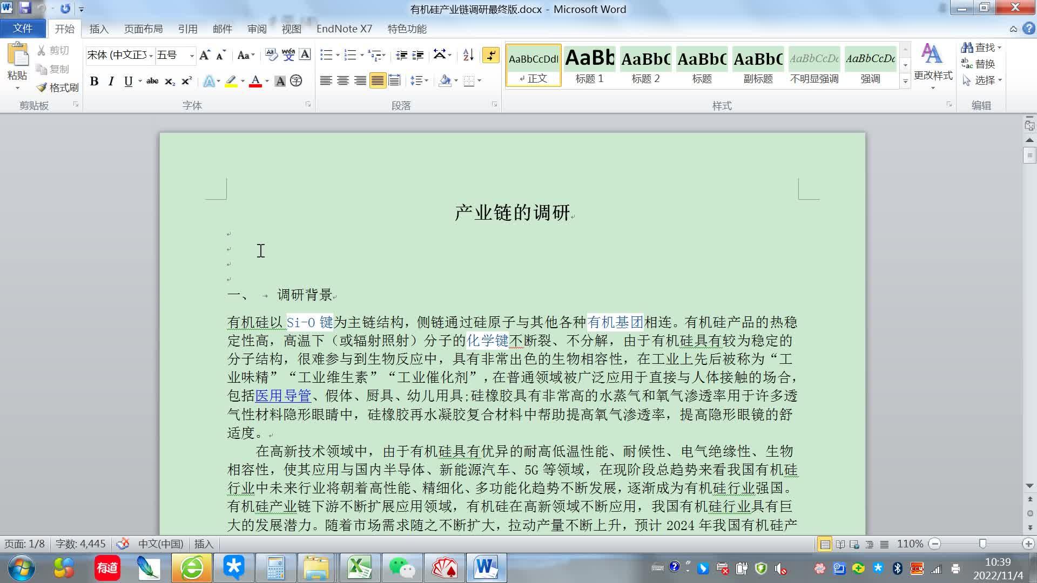Image resolution: width=1037 pixels, height=583 pixels.
Task: Toggle Strikethrough formatting
Action: click(x=152, y=81)
